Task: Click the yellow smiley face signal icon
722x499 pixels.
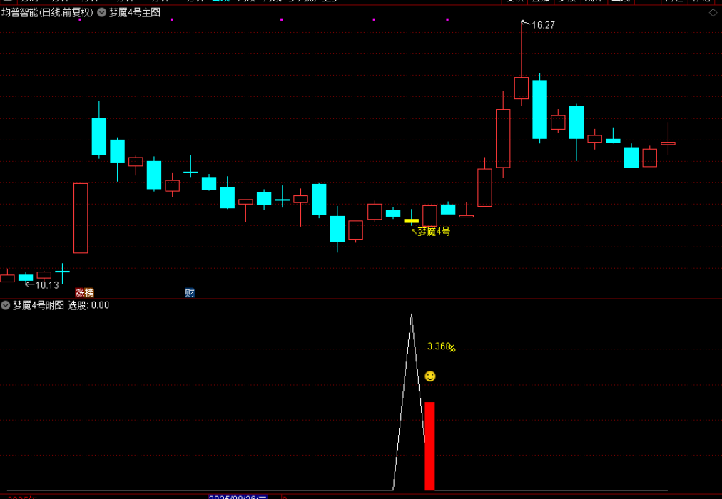Action: (430, 376)
